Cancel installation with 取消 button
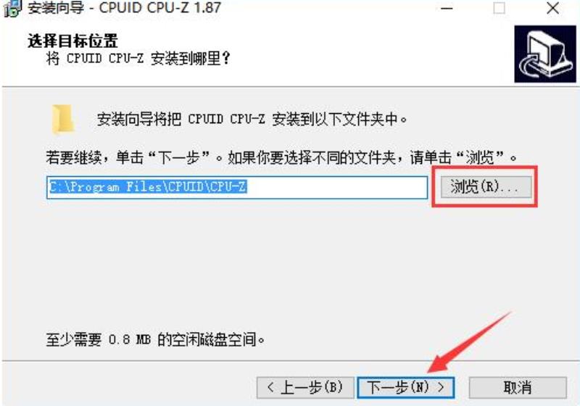This screenshot has height=406, width=580. 518,387
